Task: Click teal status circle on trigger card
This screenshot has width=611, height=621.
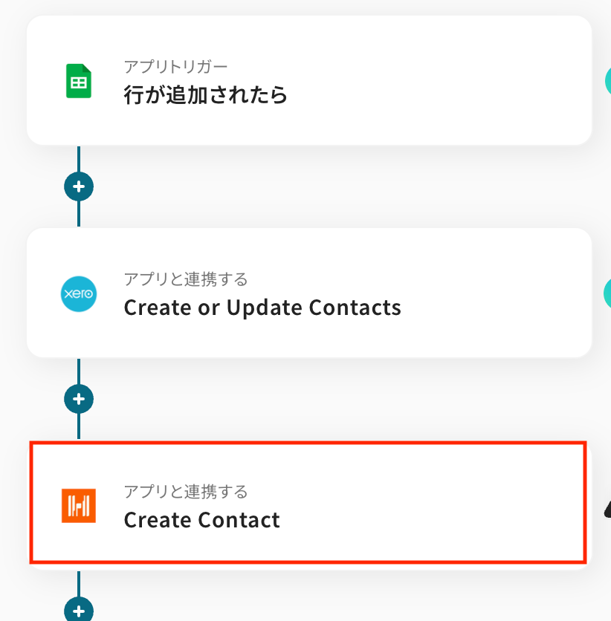Action: (x=608, y=81)
